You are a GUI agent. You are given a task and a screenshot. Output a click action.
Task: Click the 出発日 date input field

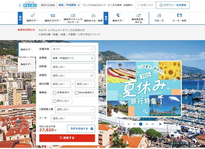tap(73, 75)
